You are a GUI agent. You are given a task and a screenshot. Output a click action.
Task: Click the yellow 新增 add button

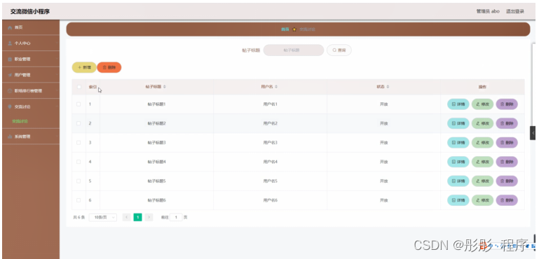[x=84, y=68]
